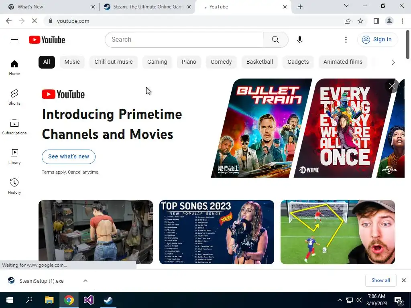The image size is (411, 308).
Task: Go back to the previous browser page
Action: [9, 21]
